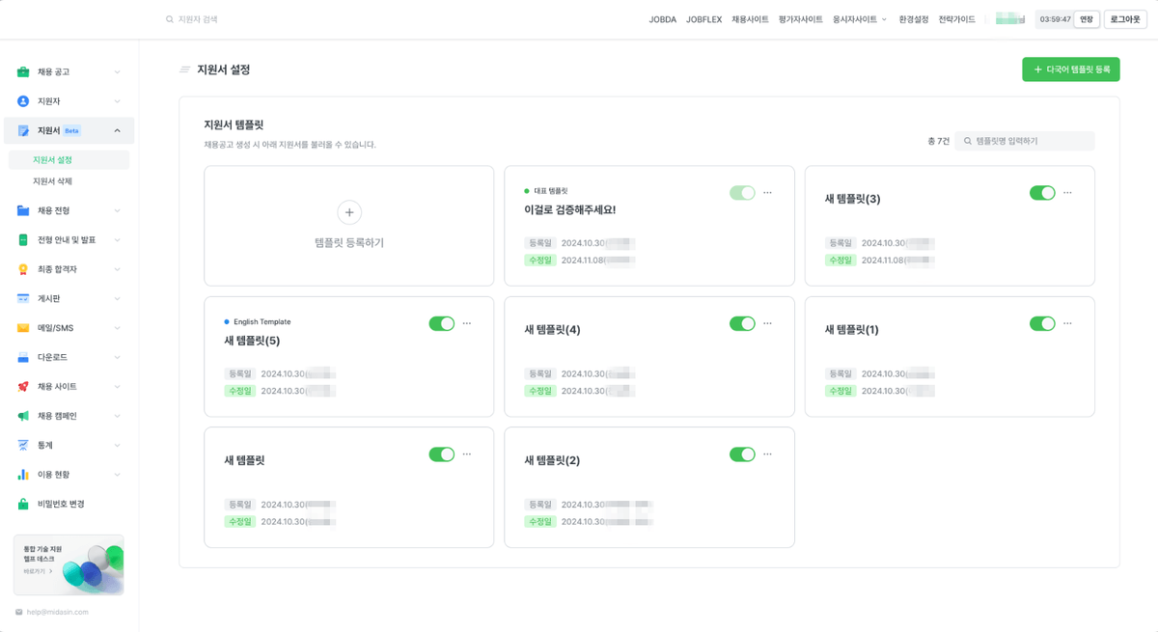Click the 연장 session button
Viewport: 1158px width, 632px height.
[x=1087, y=19]
